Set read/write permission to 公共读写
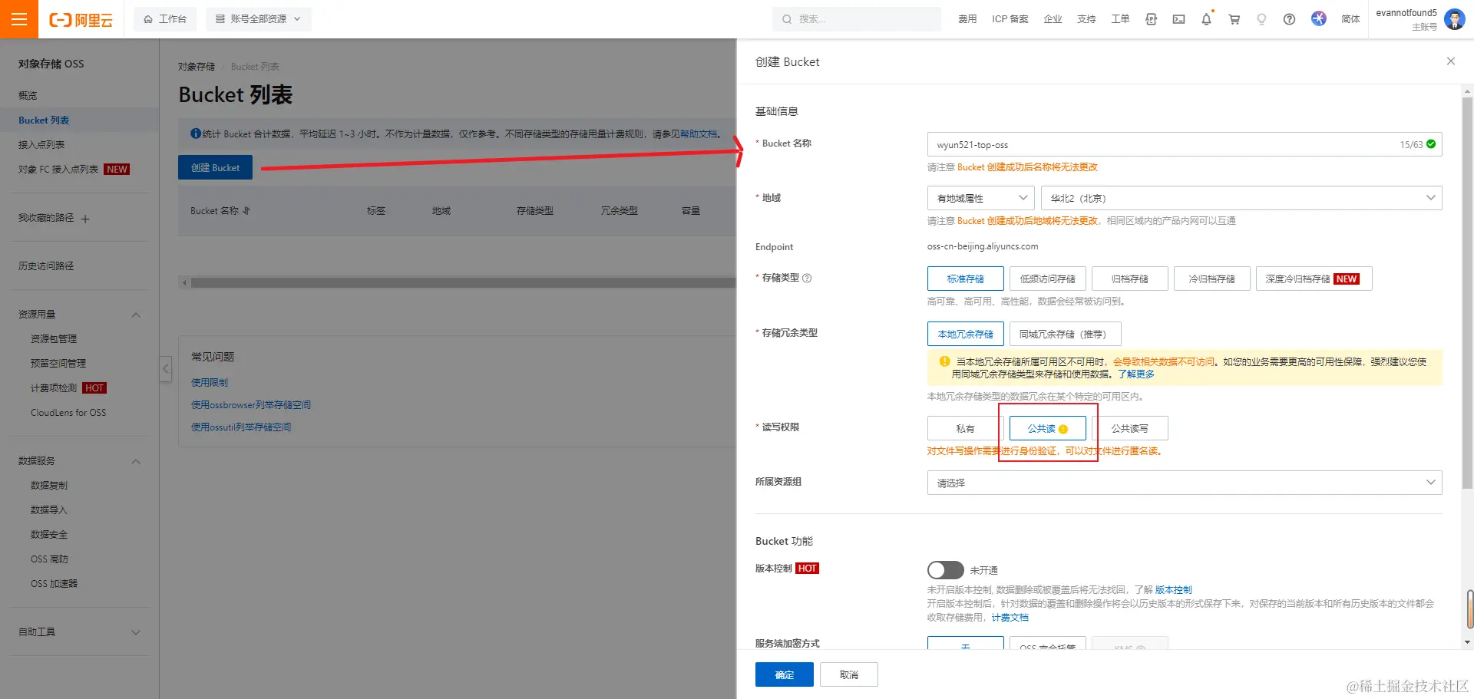1474x699 pixels. tap(1129, 428)
